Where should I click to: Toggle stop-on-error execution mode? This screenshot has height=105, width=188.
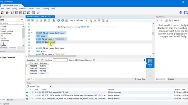click(54, 20)
